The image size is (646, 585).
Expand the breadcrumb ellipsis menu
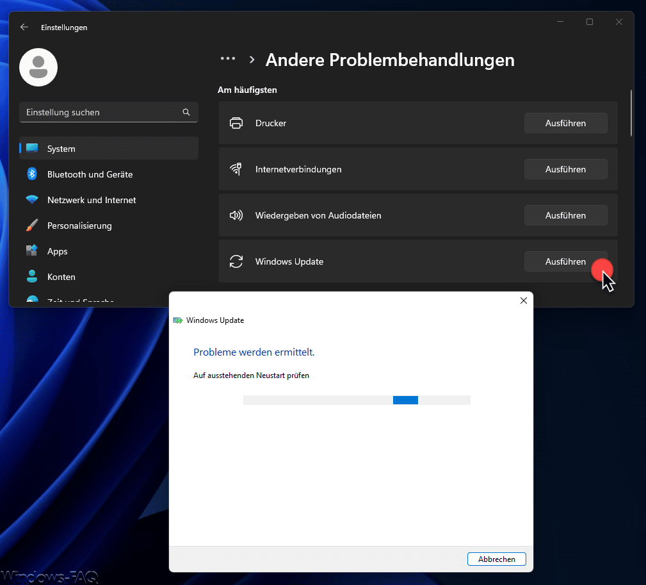(x=228, y=58)
